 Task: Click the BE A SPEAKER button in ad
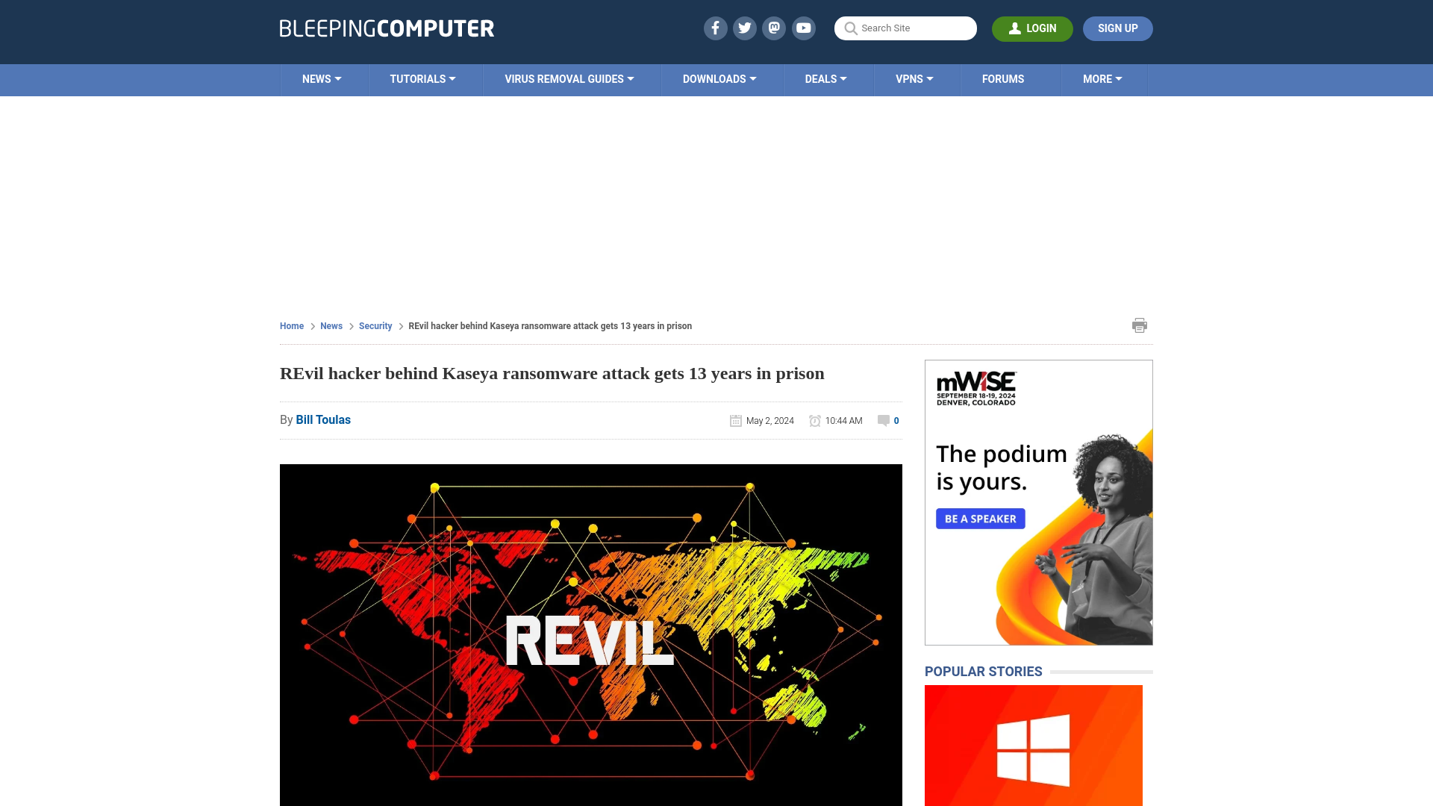click(979, 518)
